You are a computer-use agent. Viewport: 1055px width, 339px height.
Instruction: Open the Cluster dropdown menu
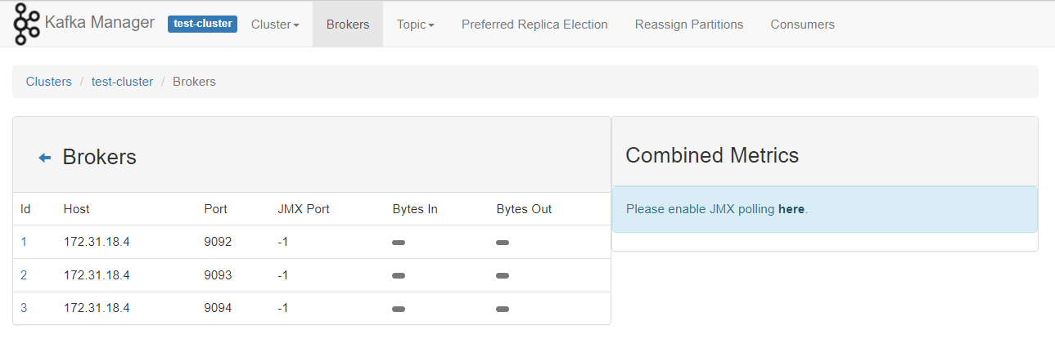[x=275, y=25]
